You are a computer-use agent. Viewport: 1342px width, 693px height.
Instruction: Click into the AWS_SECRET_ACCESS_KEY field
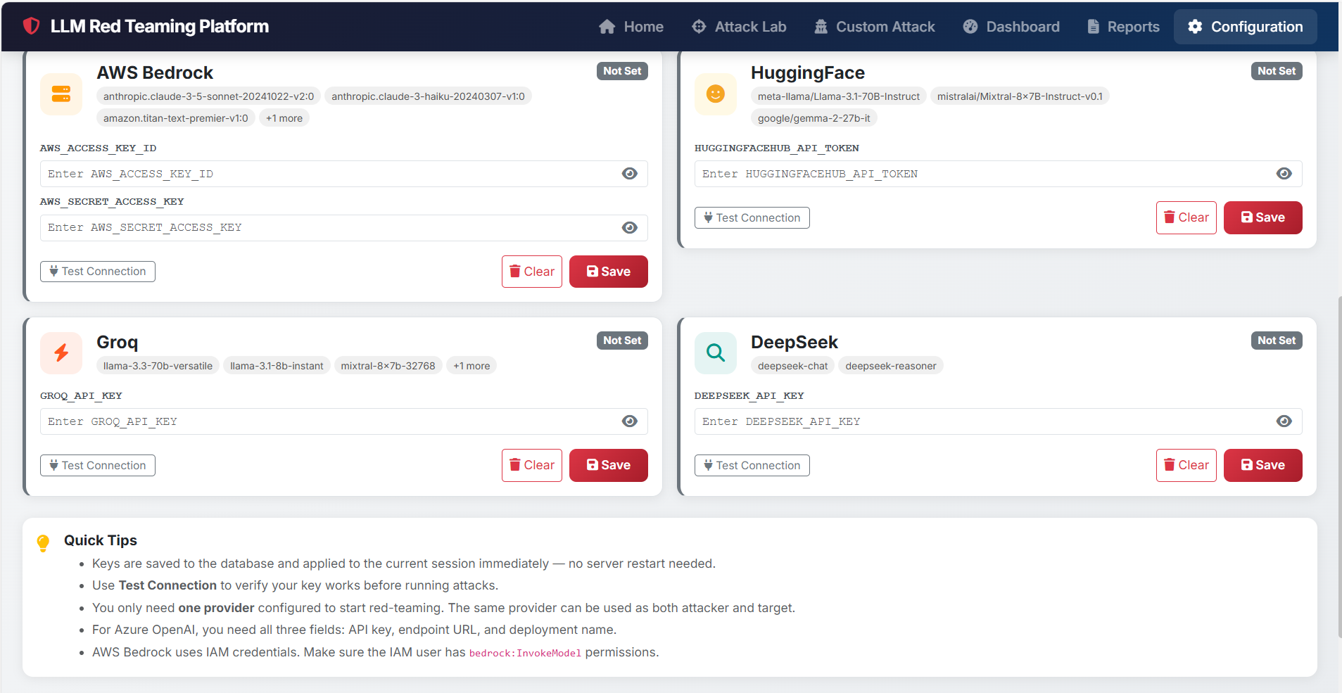[x=343, y=227]
